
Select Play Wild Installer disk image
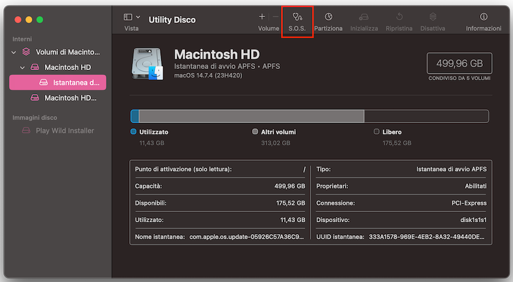64,130
